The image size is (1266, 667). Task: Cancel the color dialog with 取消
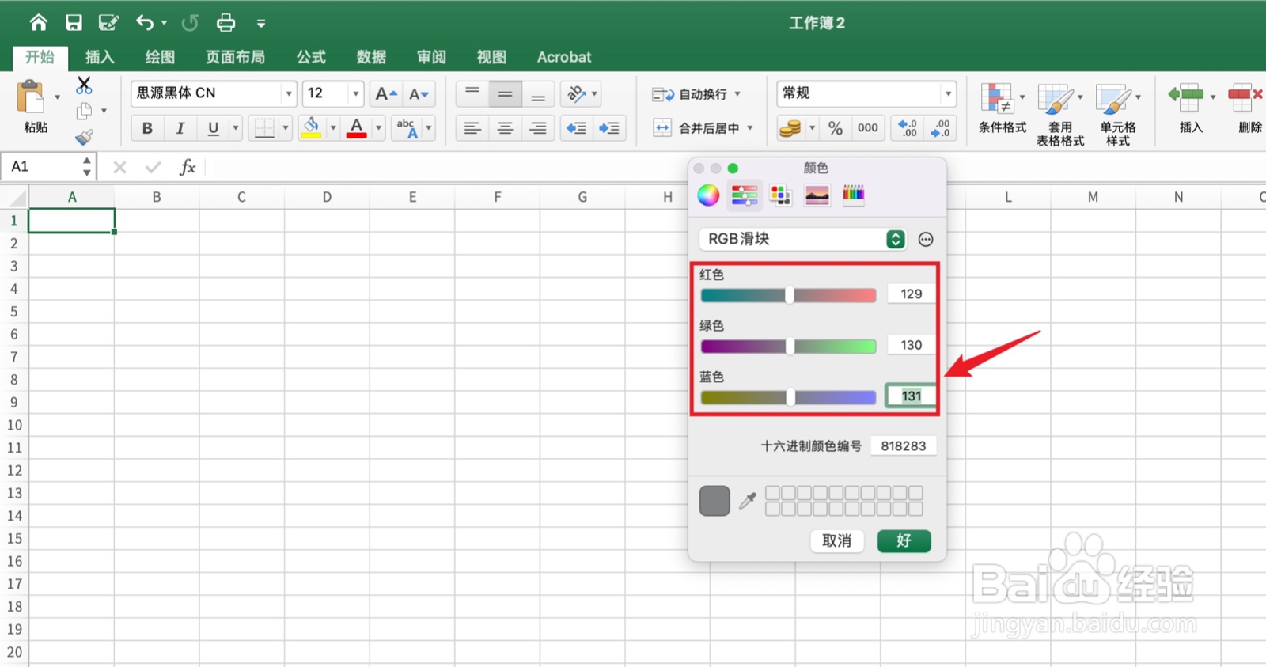[836, 541]
